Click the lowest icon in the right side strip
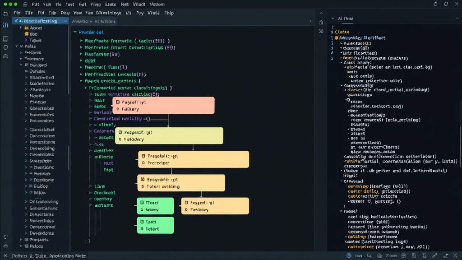 pos(321,31)
